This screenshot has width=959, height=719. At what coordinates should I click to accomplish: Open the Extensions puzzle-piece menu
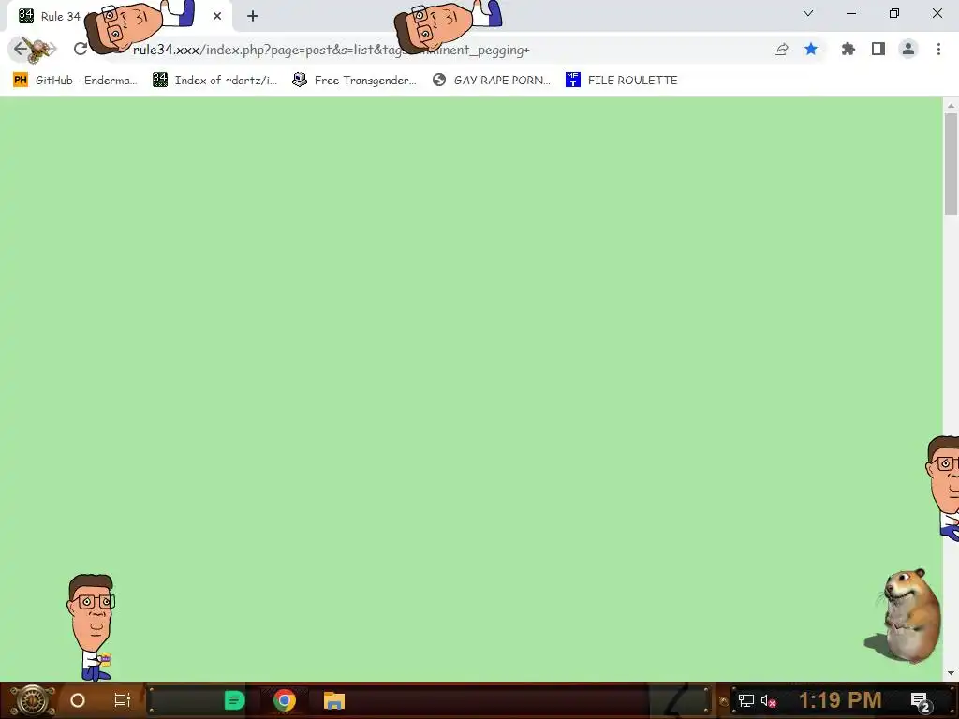pos(848,49)
